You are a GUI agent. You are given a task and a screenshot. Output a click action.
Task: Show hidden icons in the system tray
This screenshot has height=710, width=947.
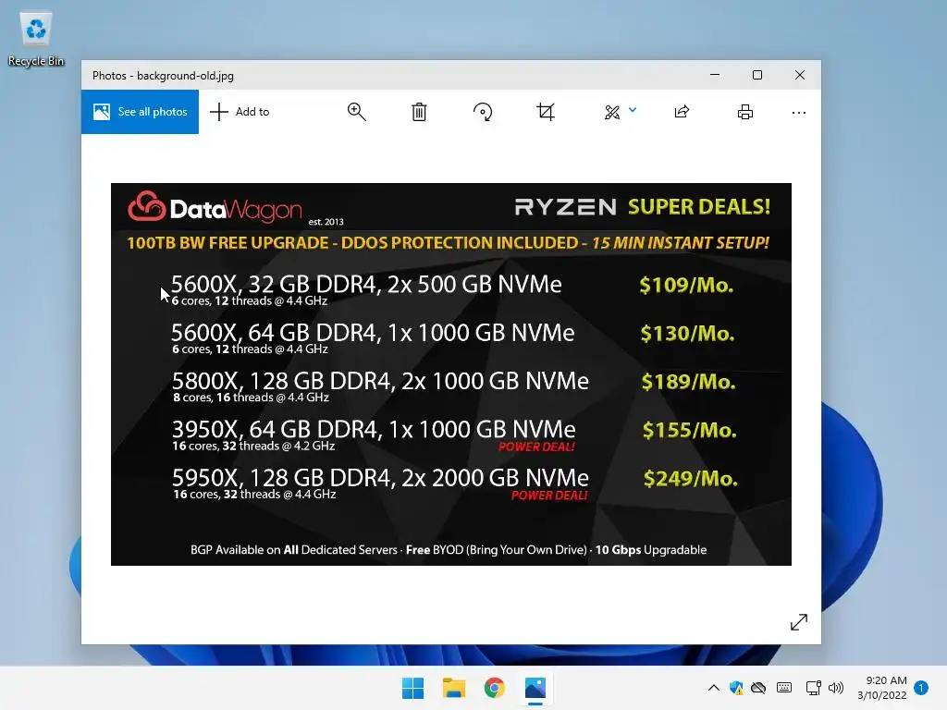[713, 688]
